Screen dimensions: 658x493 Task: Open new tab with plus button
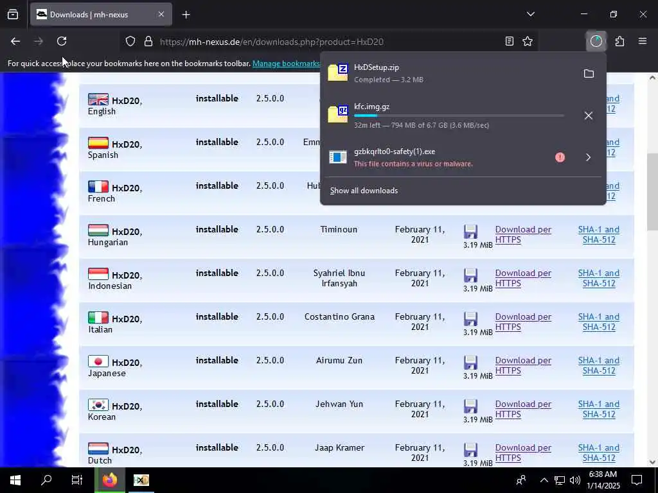click(186, 15)
